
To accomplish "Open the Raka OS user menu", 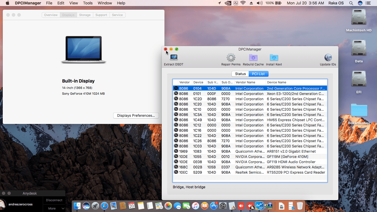I will pos(336,3).
